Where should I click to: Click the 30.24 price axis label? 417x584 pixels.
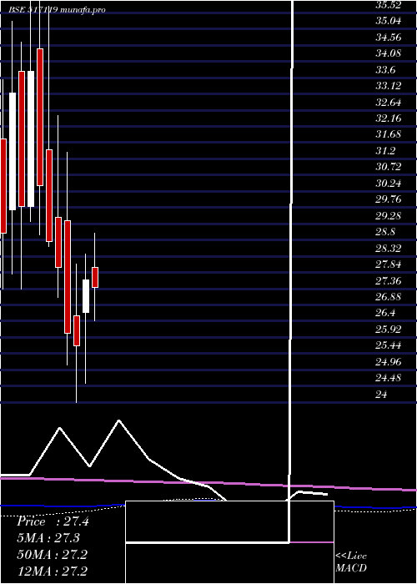[x=388, y=184]
